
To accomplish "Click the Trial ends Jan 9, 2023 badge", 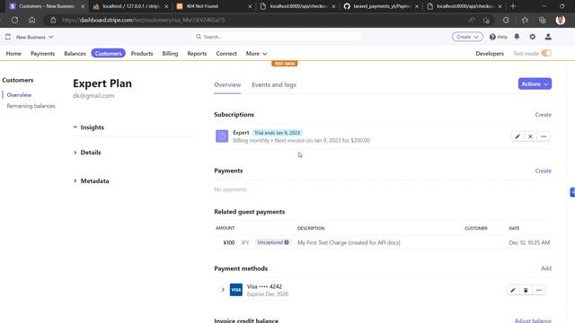I will [x=277, y=133].
